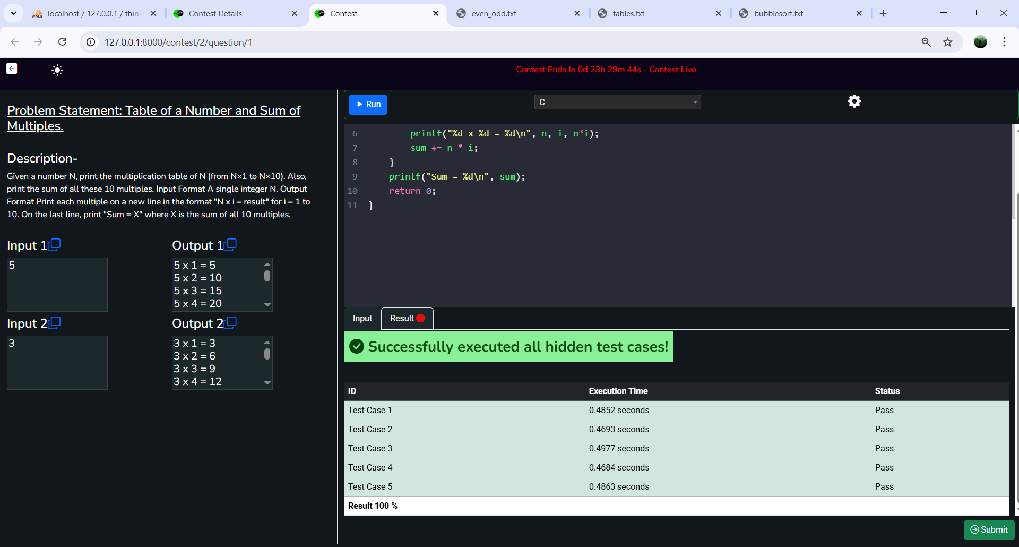Click the browser zoom magnifier icon

pos(926,42)
